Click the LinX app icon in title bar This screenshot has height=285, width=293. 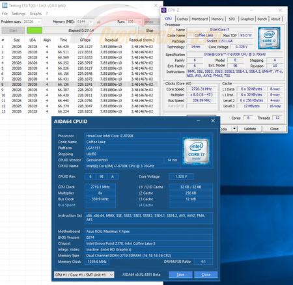tap(5, 5)
